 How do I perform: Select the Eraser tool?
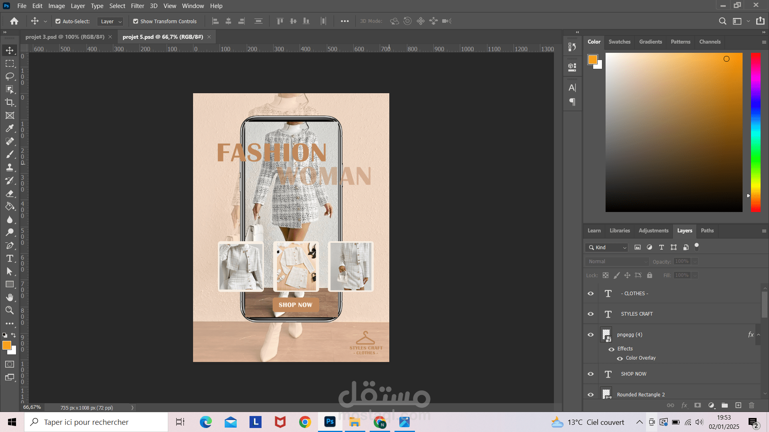10,194
